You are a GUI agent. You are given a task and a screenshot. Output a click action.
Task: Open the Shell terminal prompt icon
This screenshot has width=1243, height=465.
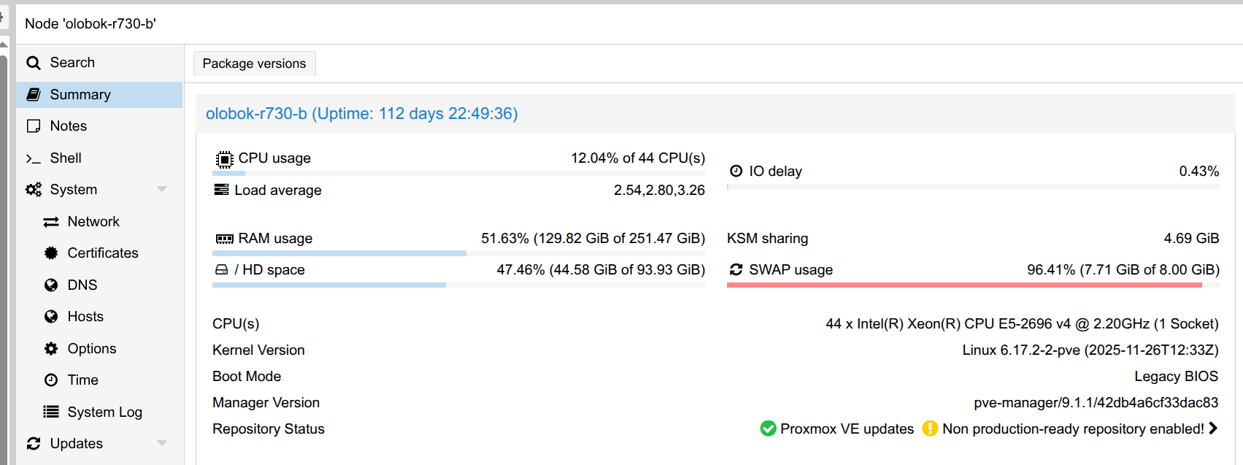tap(34, 158)
